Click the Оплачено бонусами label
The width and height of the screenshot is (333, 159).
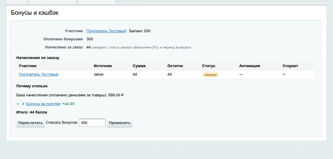(x=63, y=39)
